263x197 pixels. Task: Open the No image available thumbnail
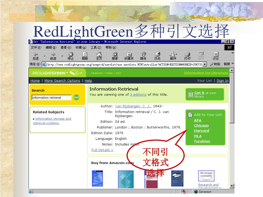click(x=206, y=176)
